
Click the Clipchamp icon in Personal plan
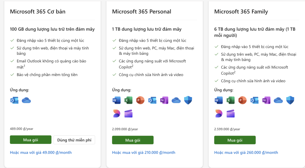128,113
